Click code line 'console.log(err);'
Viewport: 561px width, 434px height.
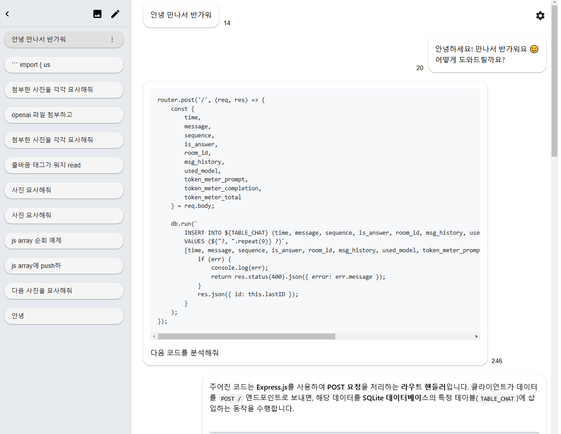click(x=240, y=268)
